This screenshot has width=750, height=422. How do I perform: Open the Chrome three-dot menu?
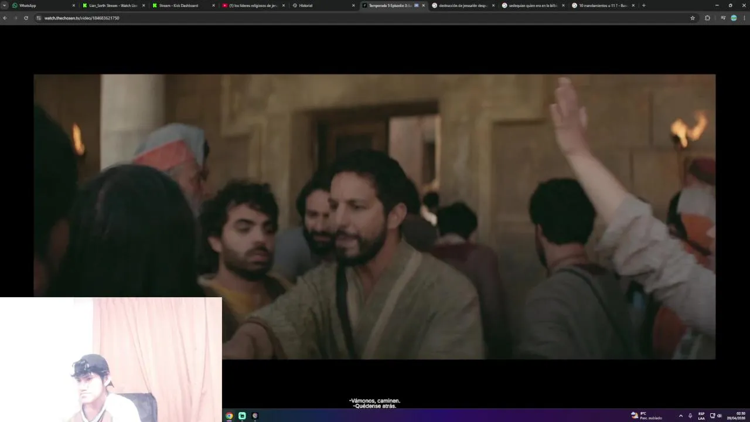744,18
